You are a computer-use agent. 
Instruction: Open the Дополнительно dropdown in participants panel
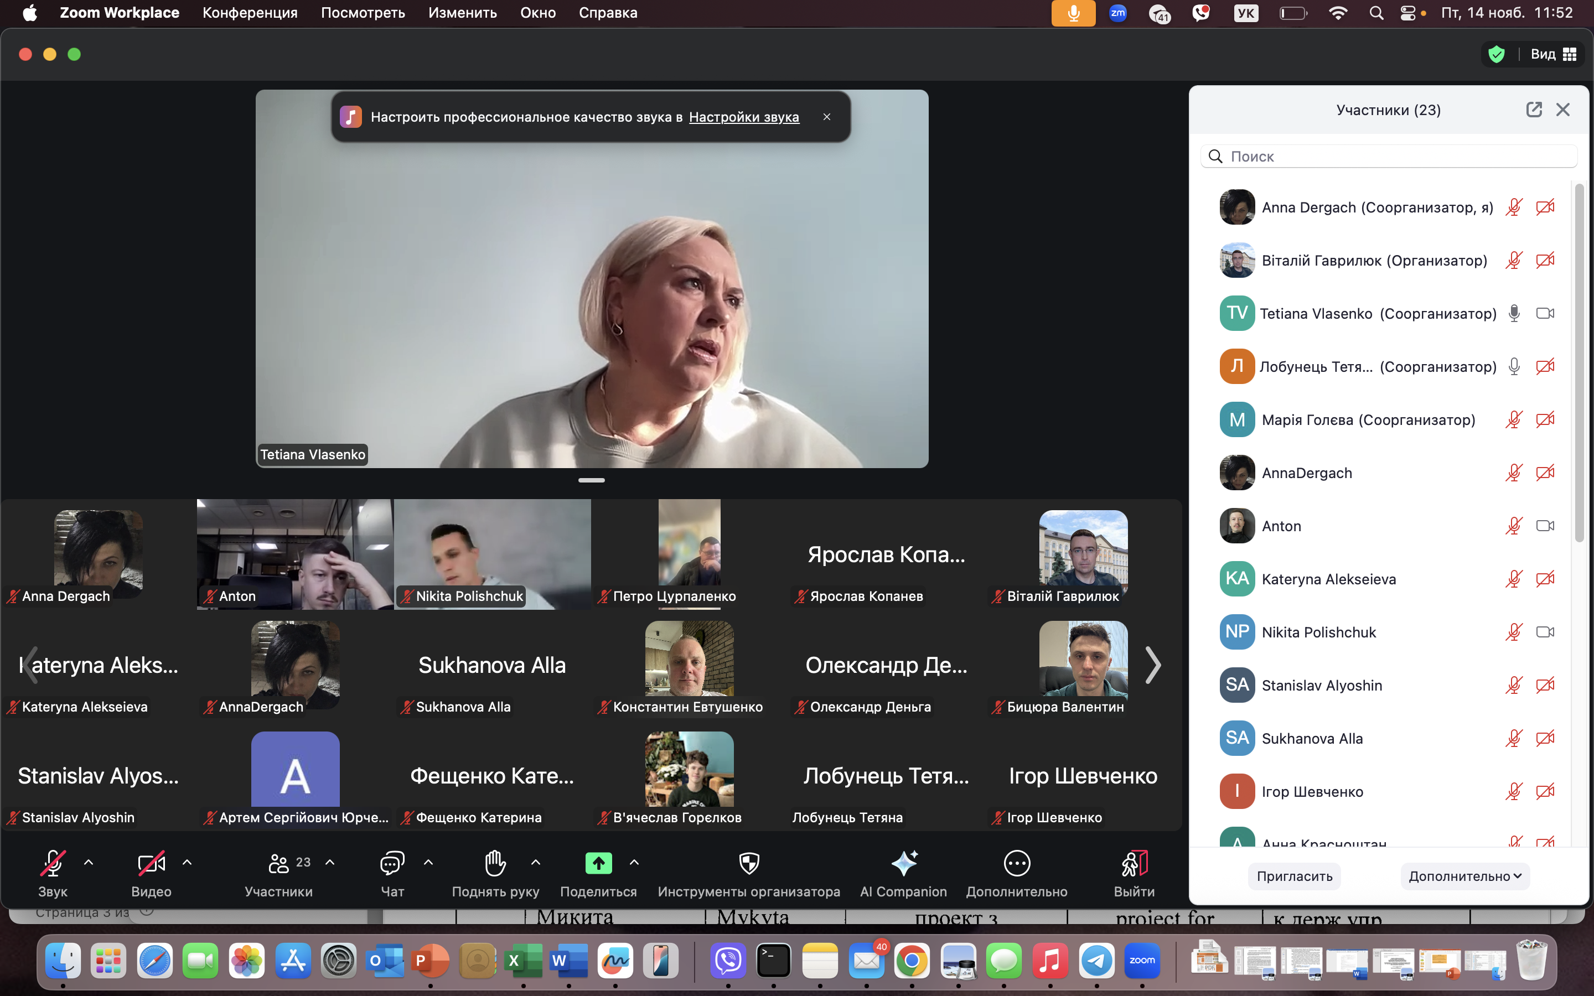click(x=1464, y=876)
